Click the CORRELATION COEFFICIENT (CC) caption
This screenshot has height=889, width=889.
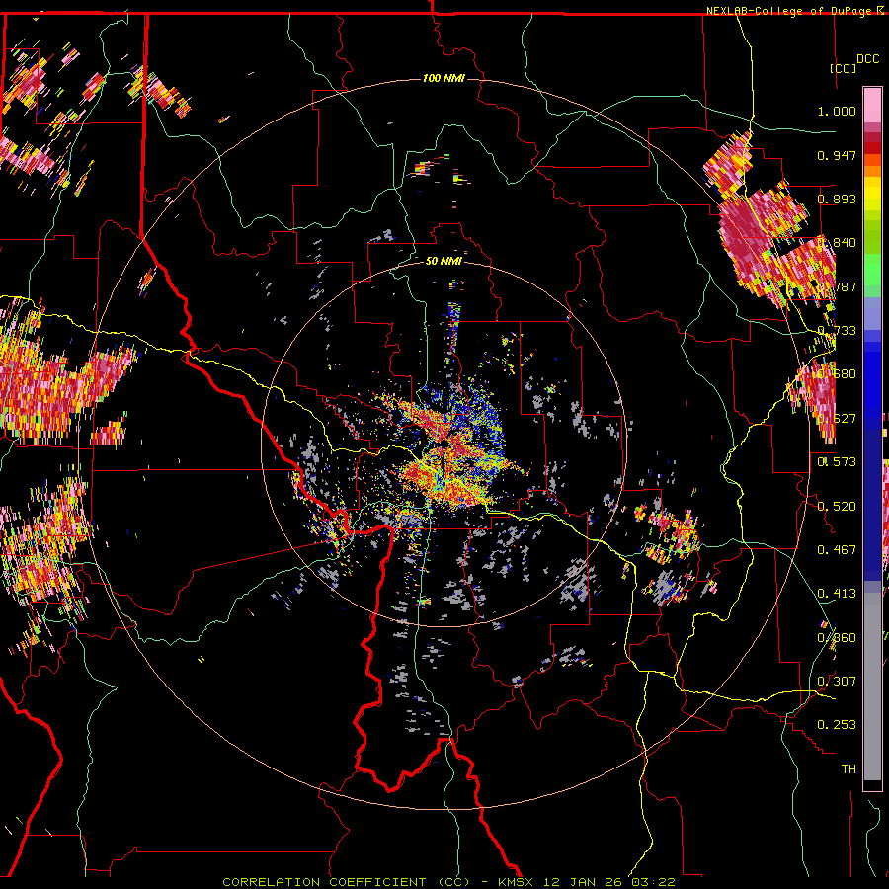pyautogui.click(x=347, y=882)
